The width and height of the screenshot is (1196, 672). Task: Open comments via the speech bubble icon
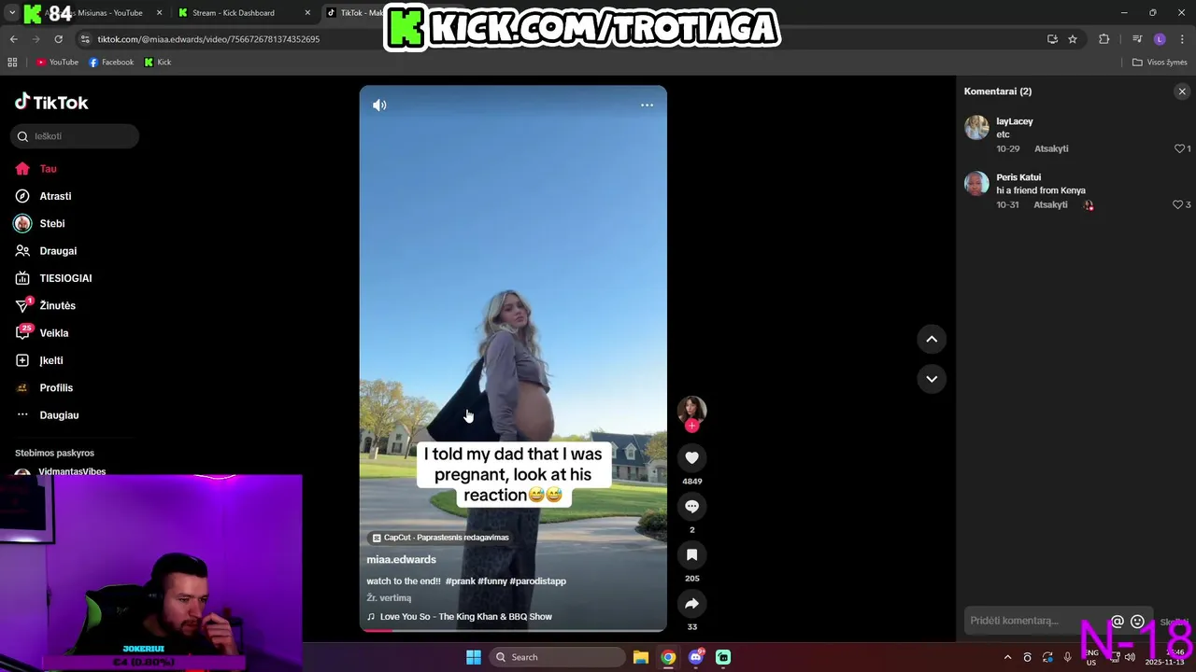[691, 506]
